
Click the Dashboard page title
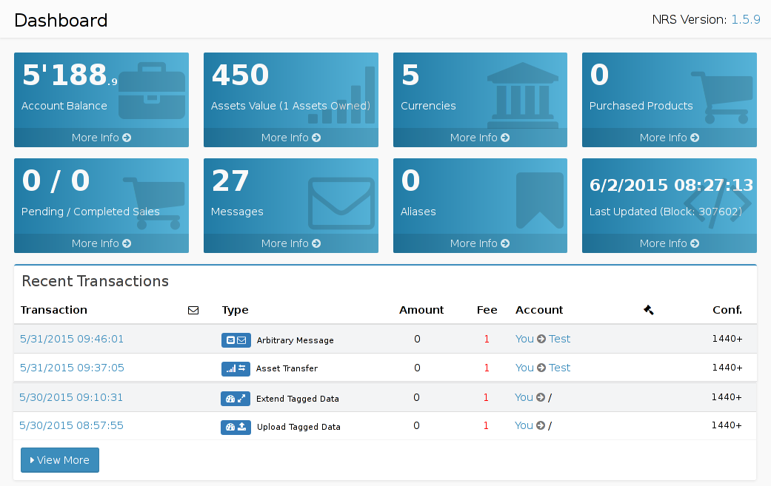[x=61, y=20]
